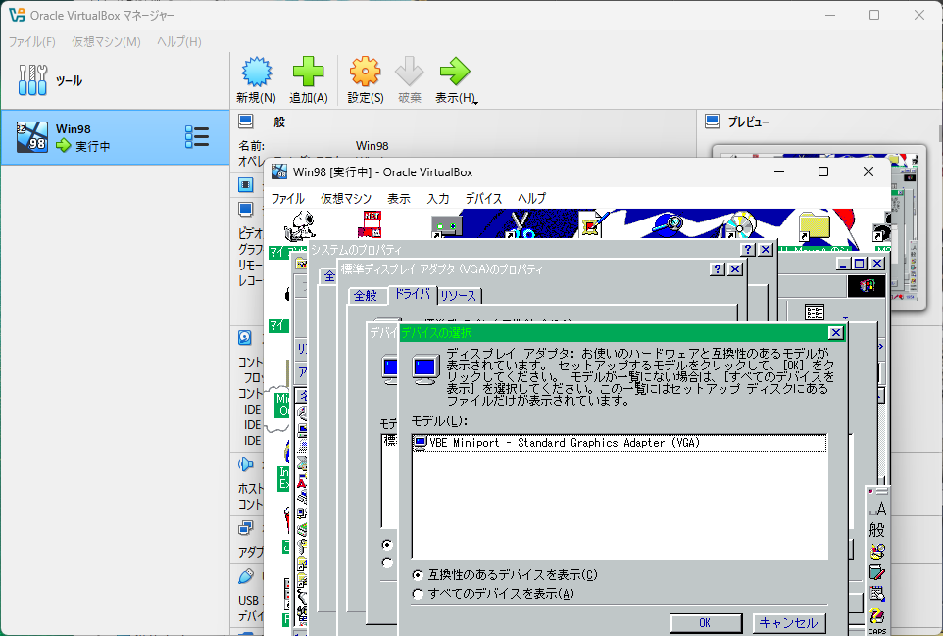The image size is (943, 636).
Task: Click the IME 般 mode indicator
Action: (x=876, y=529)
